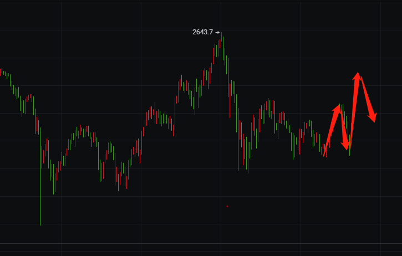Click the small red dot marker below the chart
The image size is (402, 256).
click(x=227, y=206)
